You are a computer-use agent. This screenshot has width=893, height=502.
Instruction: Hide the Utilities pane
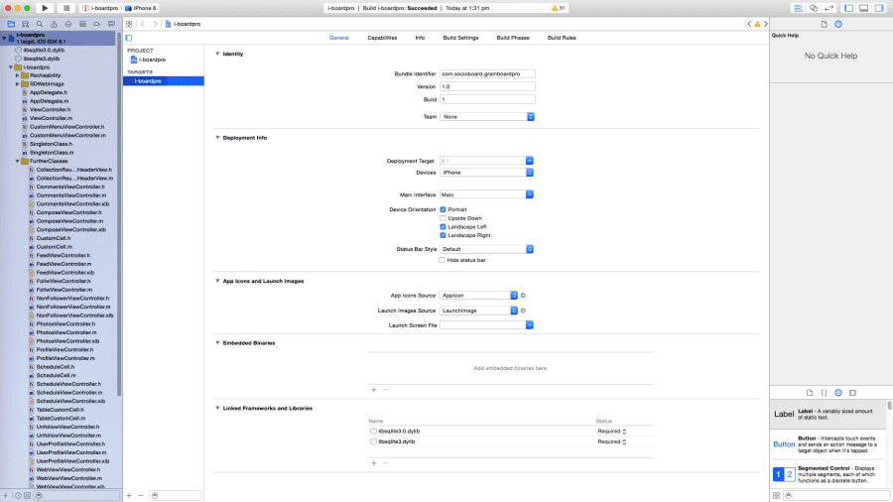(879, 8)
